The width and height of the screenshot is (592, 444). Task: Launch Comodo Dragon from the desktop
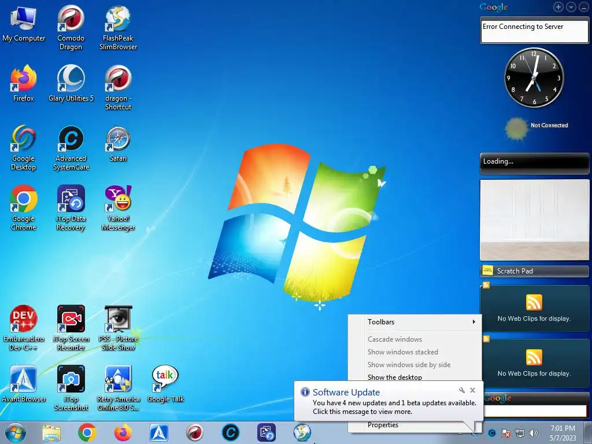tap(71, 27)
